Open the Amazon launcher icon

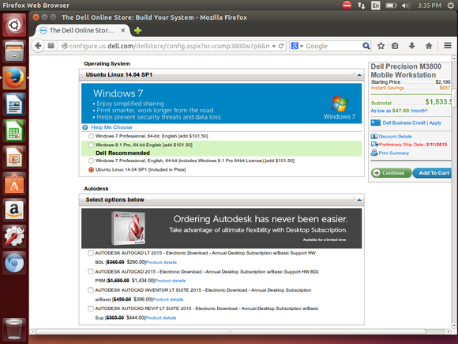pos(14,210)
